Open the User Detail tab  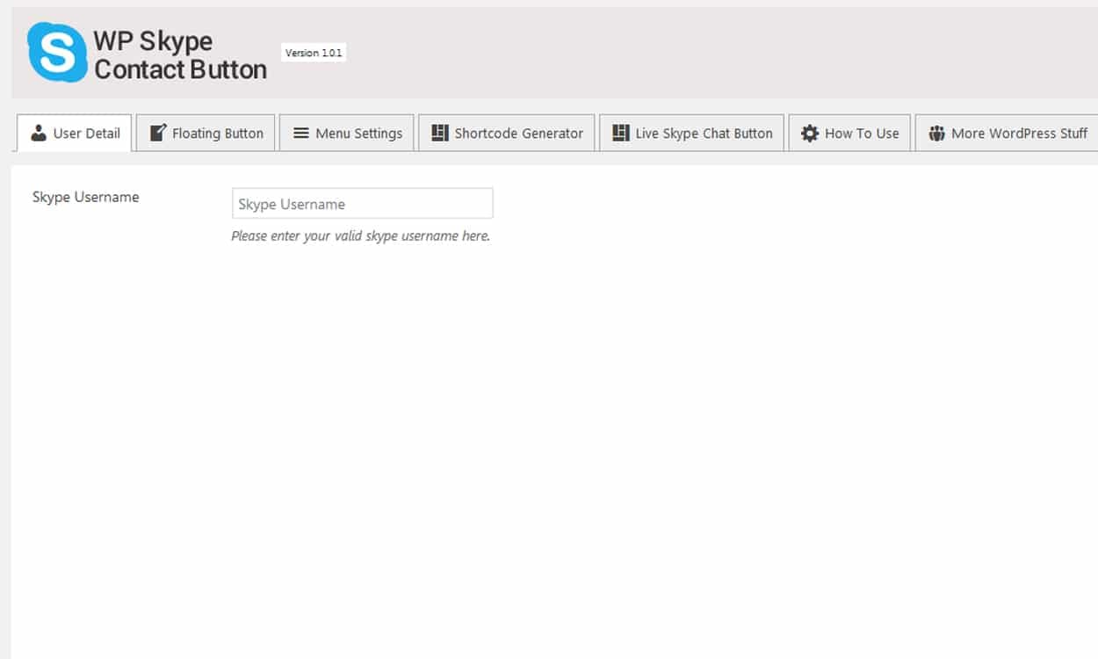75,133
